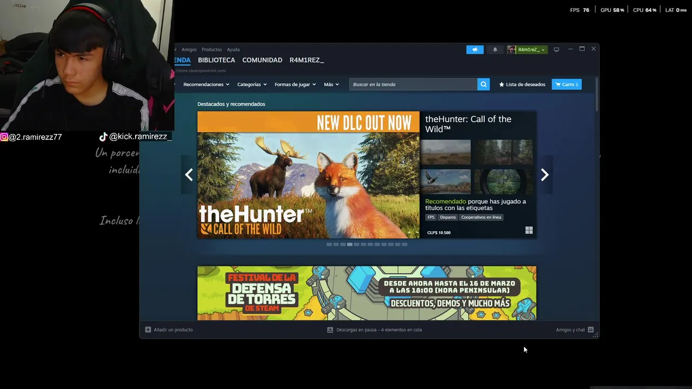Open theHunter Call of the Wild banner
The height and width of the screenshot is (389, 692).
308,175
